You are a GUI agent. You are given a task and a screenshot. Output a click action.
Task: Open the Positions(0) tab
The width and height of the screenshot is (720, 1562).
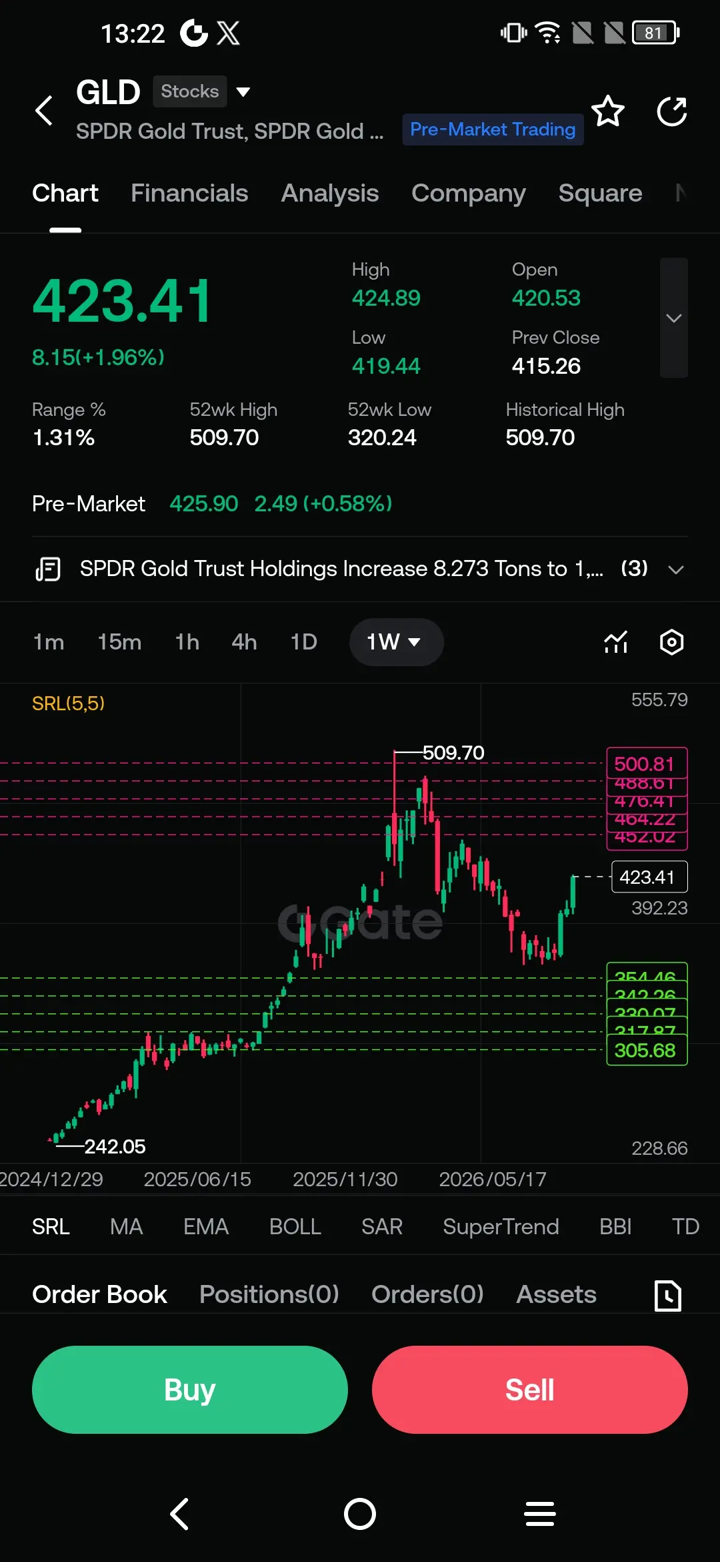[x=269, y=1294]
